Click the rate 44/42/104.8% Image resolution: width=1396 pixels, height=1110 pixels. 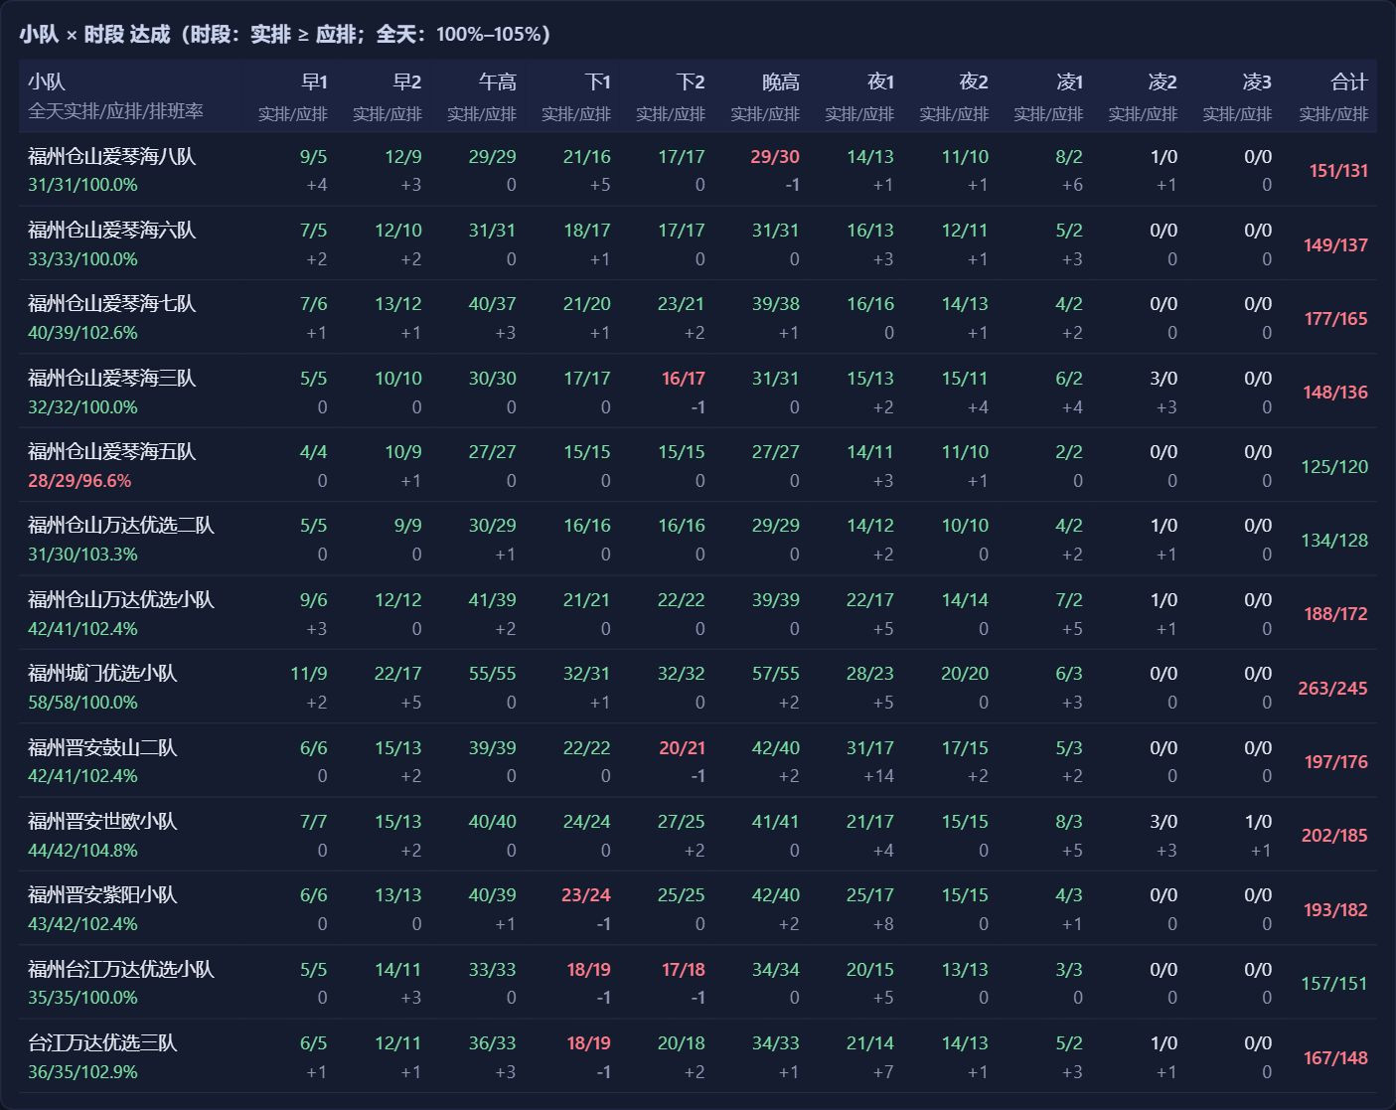[x=82, y=851]
